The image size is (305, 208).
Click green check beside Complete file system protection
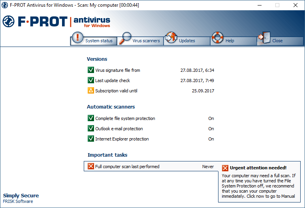91,118
